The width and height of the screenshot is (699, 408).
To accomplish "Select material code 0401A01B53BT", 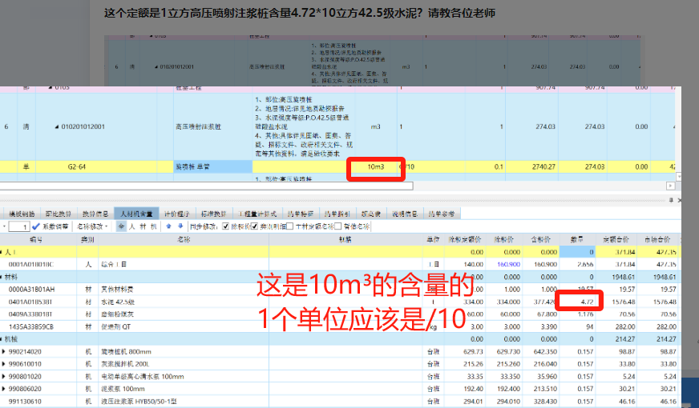I will coord(31,302).
